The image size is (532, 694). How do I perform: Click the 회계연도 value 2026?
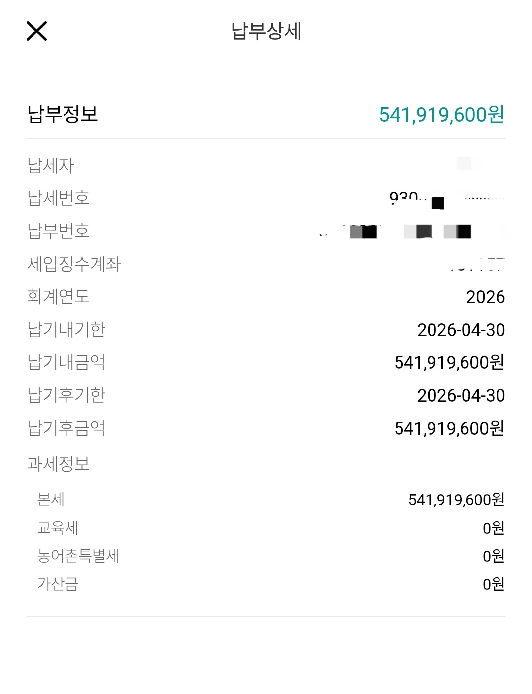pyautogui.click(x=485, y=297)
